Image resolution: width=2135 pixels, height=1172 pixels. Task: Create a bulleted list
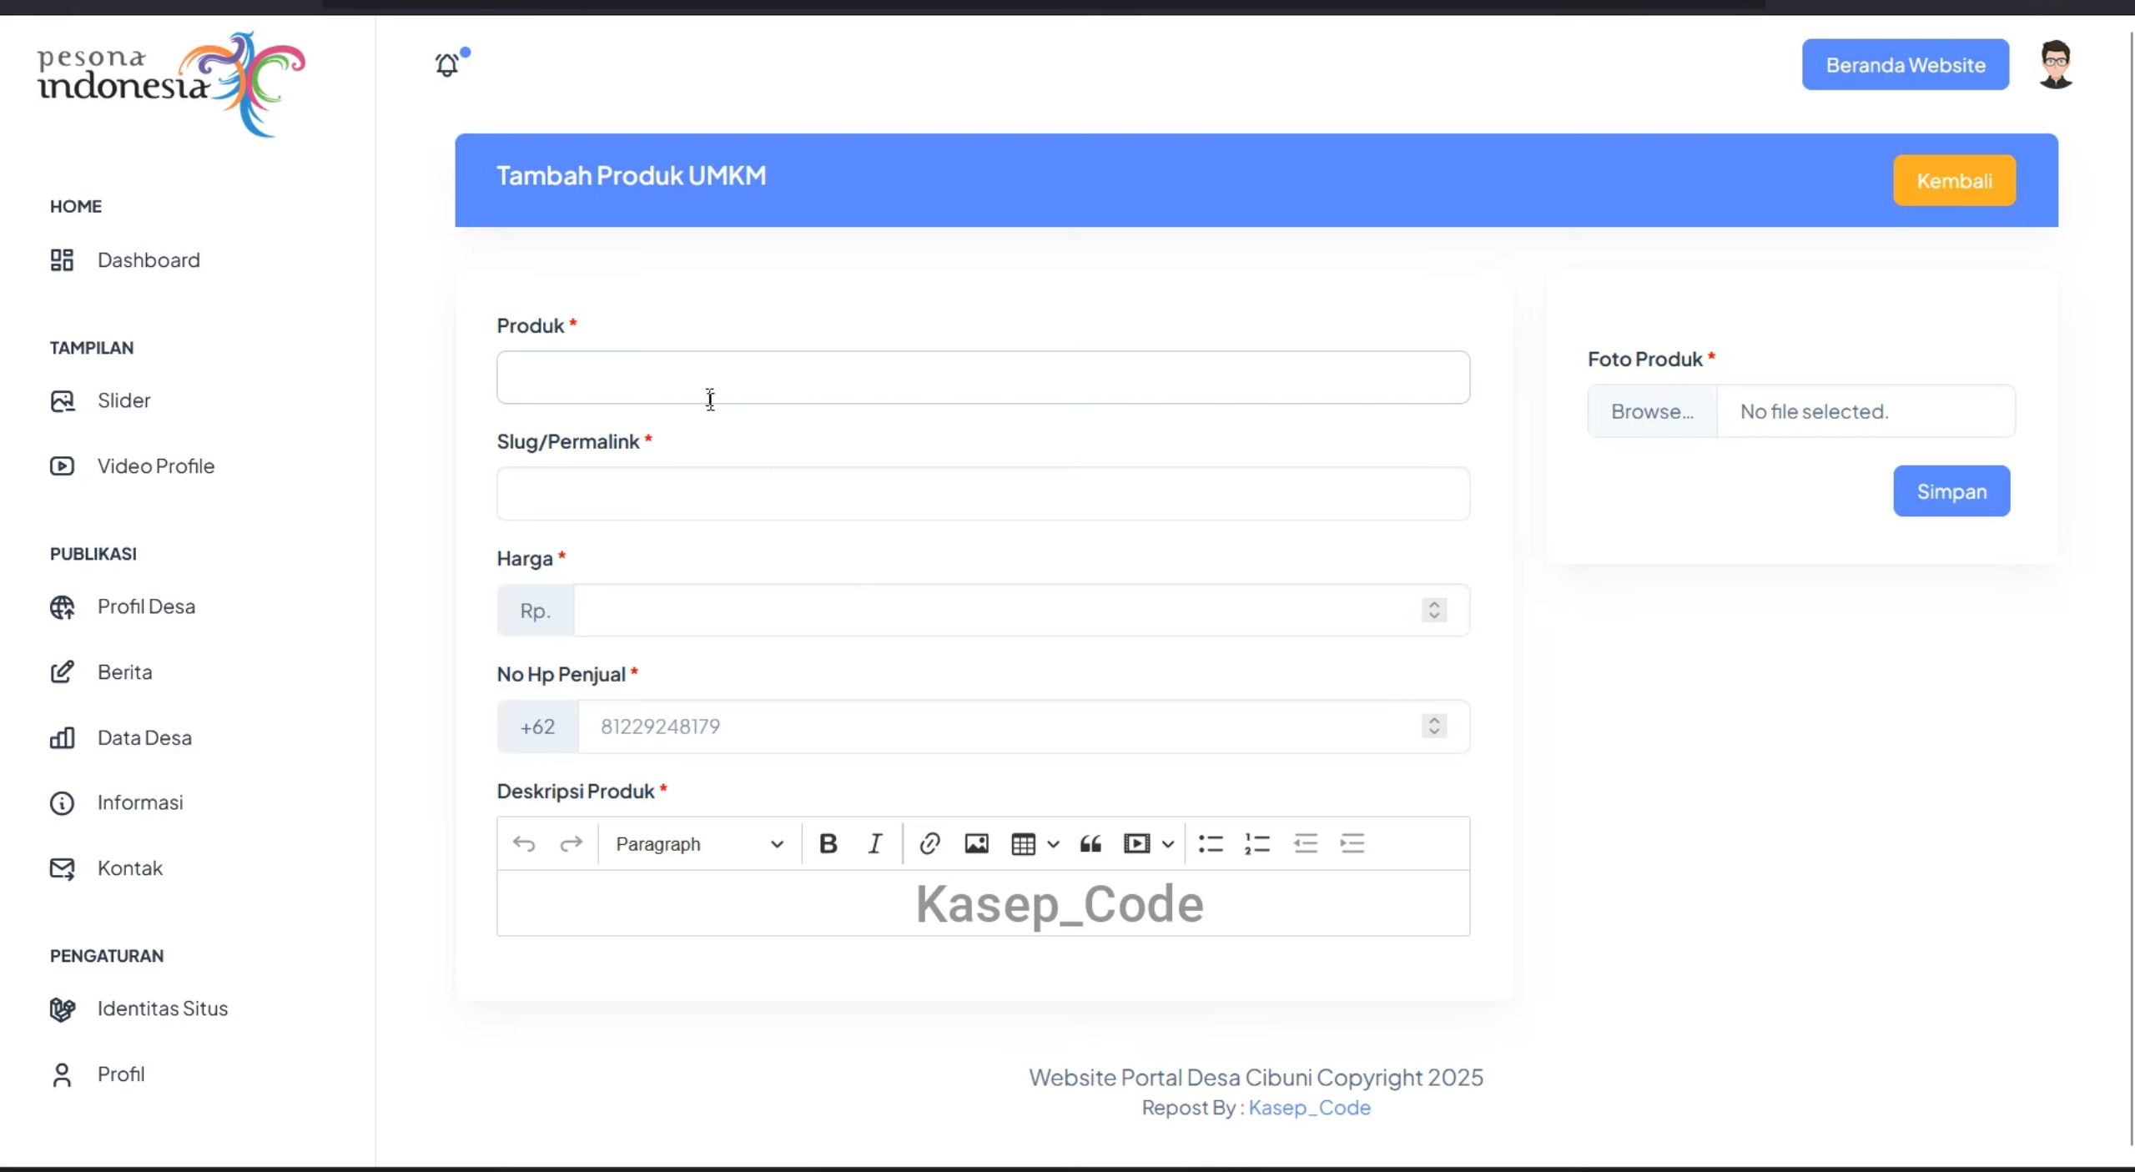pos(1211,844)
